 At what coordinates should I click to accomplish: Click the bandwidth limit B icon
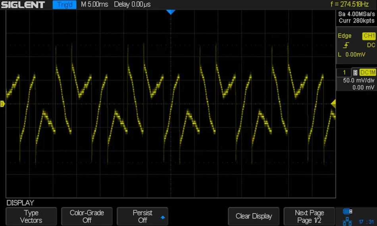tap(355, 73)
